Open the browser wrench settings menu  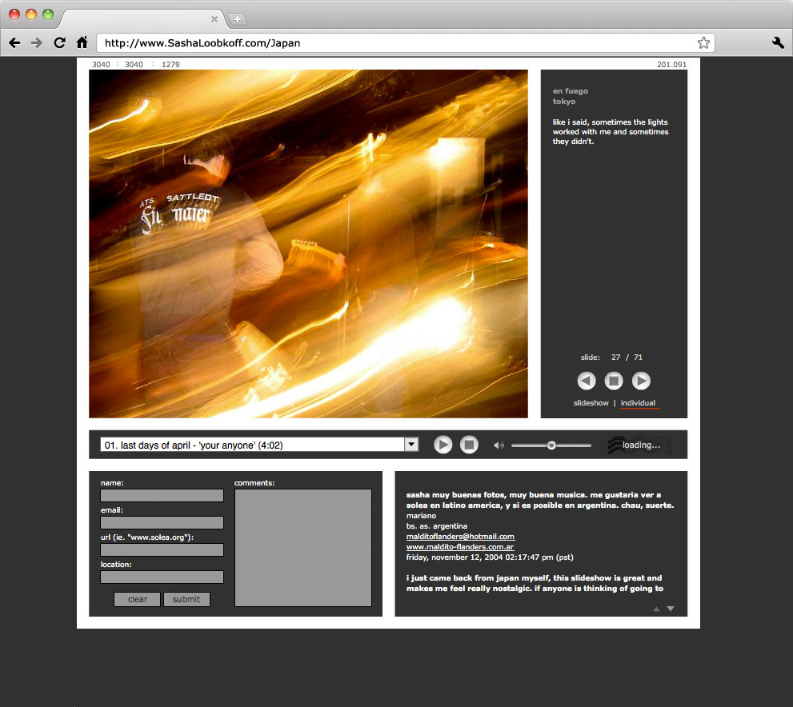pyautogui.click(x=777, y=43)
